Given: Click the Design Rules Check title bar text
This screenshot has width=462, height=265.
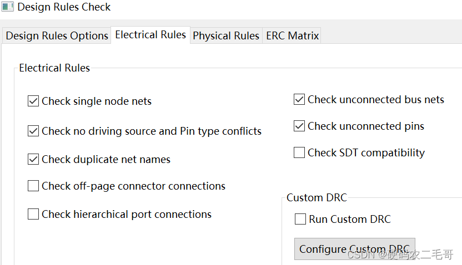Looking at the screenshot, I should point(64,7).
